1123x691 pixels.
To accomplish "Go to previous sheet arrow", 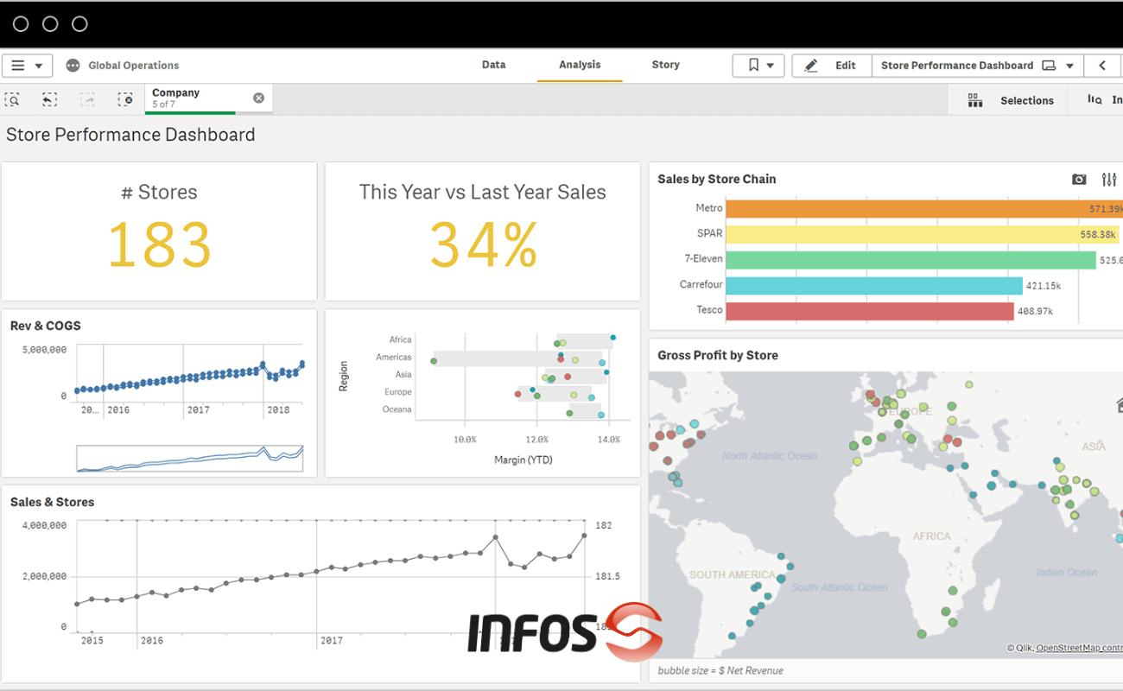I will 1102,66.
